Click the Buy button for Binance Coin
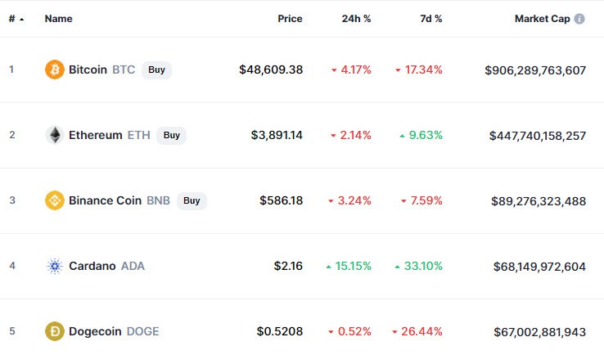 click(x=192, y=200)
